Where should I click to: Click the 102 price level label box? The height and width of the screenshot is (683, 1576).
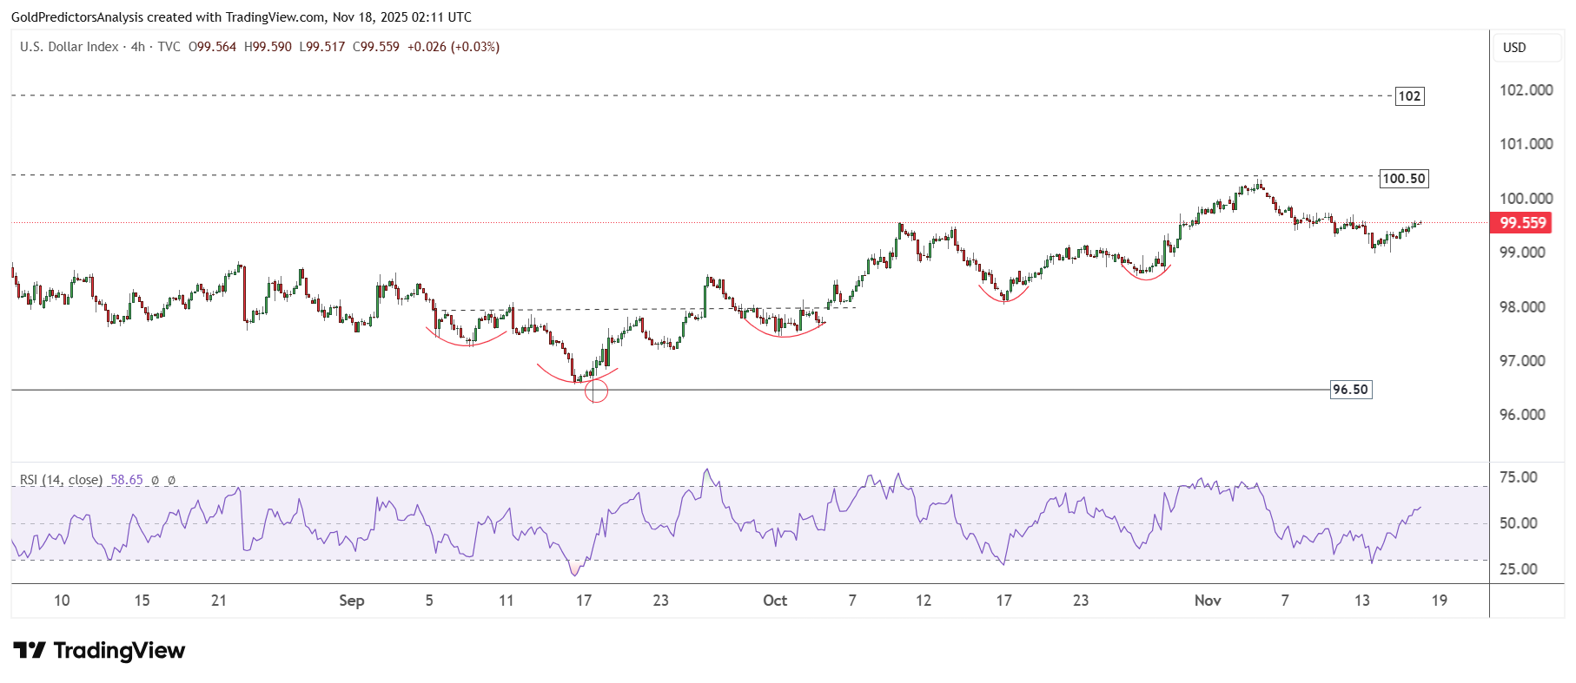coord(1409,96)
